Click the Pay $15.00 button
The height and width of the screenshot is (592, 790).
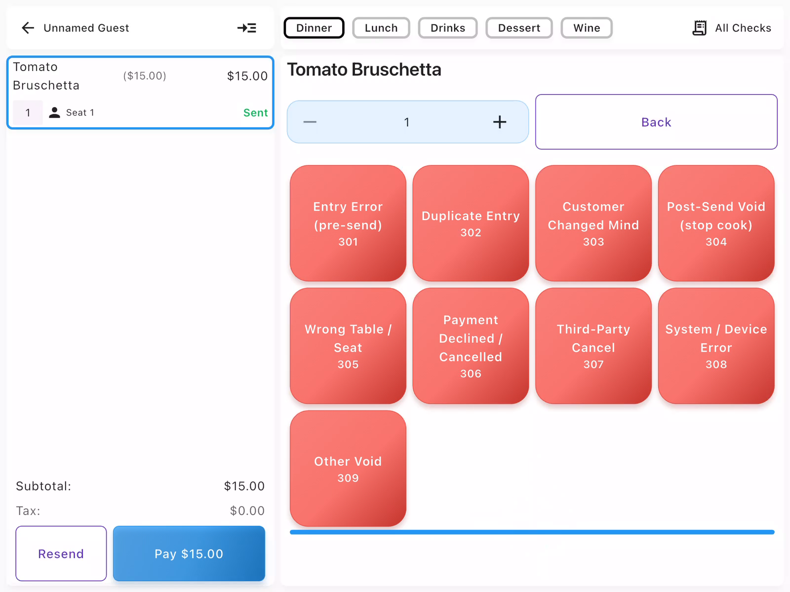(x=189, y=554)
